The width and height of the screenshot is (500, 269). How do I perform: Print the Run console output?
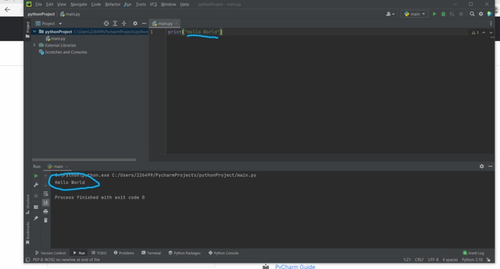45,211
